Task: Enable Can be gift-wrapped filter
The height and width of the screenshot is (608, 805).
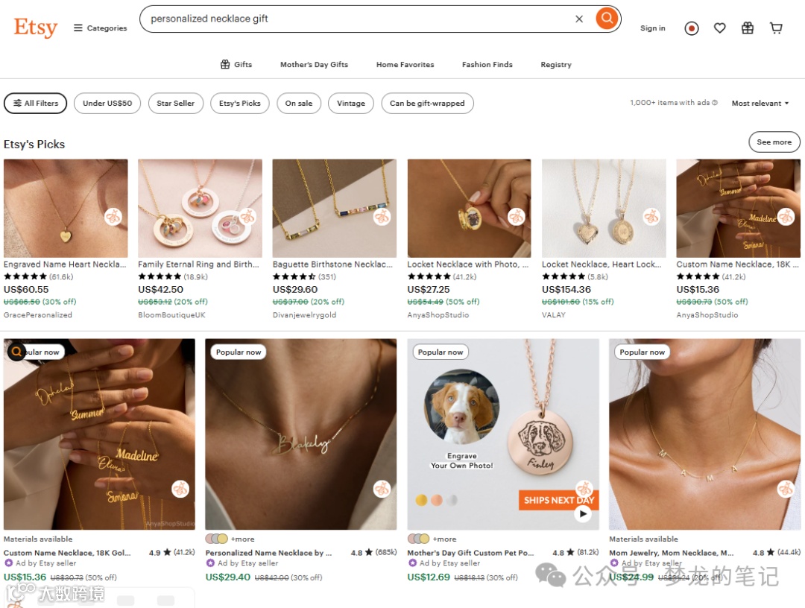Action: coord(427,103)
